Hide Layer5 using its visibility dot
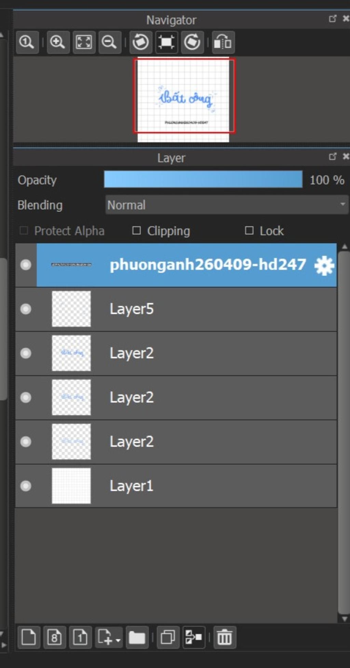This screenshot has width=350, height=668. pyautogui.click(x=26, y=309)
